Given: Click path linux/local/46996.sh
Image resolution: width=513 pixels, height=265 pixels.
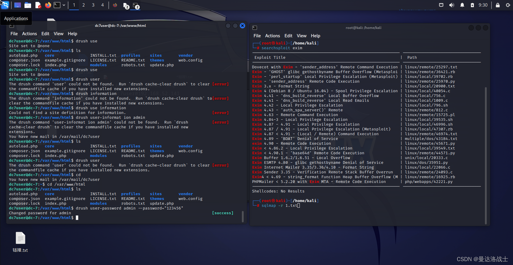Looking at the screenshot, I should tap(429, 124).
